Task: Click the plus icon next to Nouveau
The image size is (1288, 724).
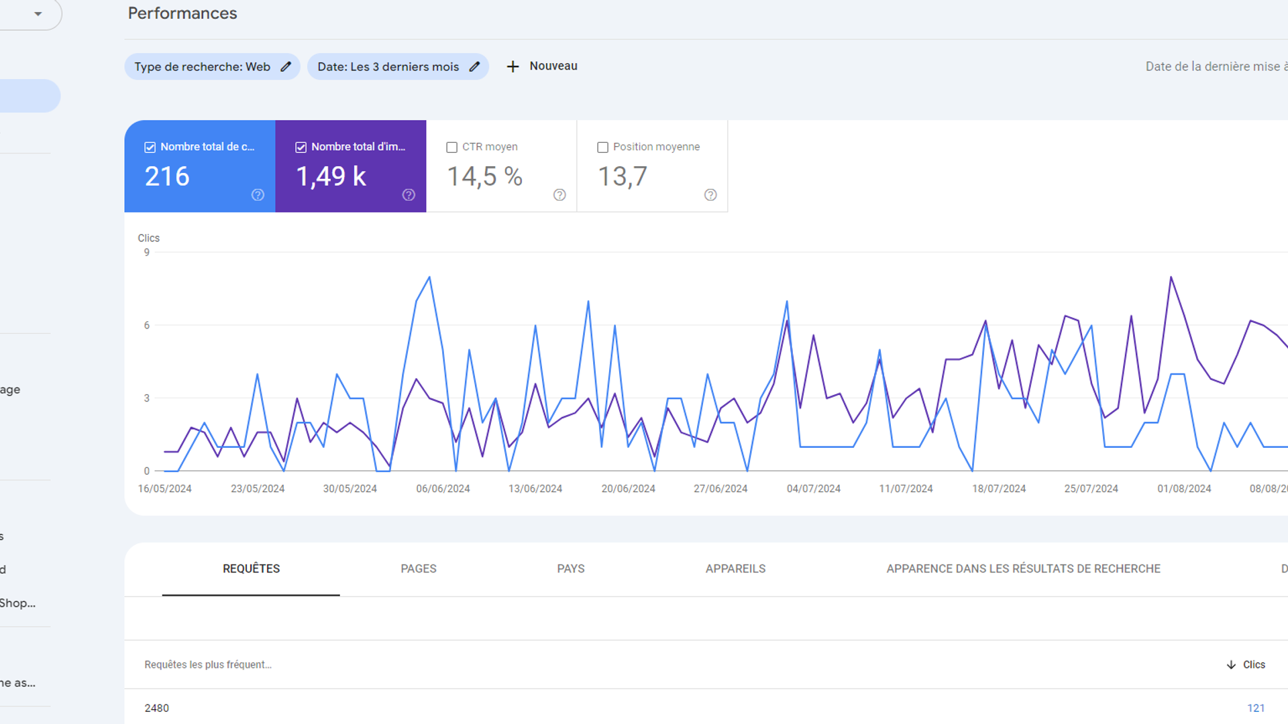Action: click(x=513, y=66)
